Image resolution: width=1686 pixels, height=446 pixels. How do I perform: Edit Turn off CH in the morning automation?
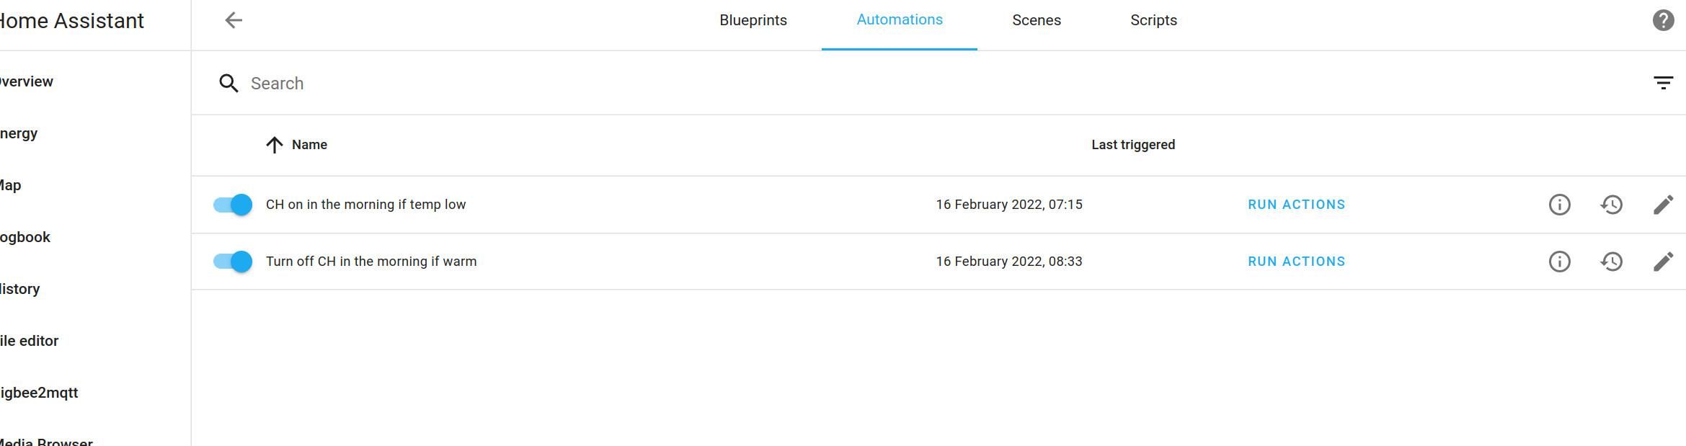(x=1663, y=262)
